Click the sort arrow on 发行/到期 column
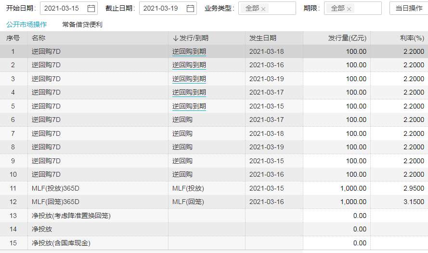 (x=175, y=38)
